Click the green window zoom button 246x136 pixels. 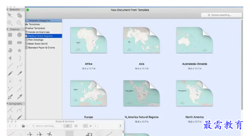[28, 10]
